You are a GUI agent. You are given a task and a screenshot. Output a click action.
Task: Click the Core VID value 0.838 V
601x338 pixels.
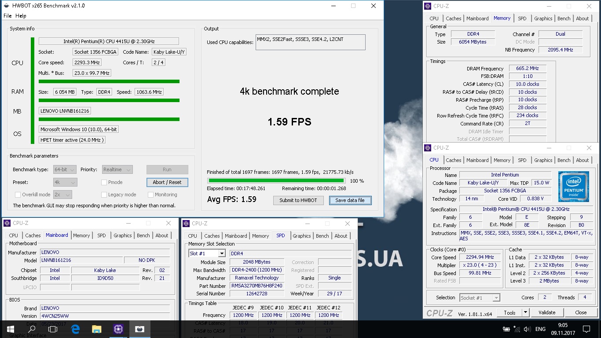click(x=535, y=198)
